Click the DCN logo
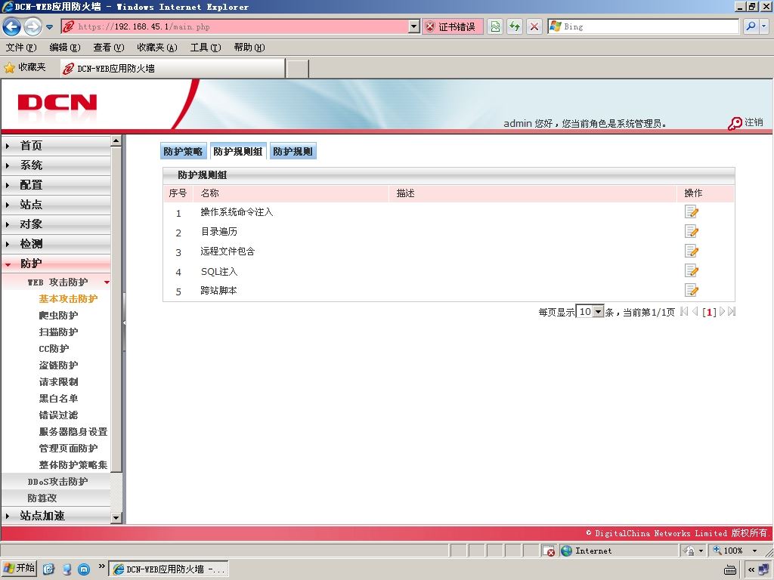The width and height of the screenshot is (774, 580). pyautogui.click(x=57, y=103)
